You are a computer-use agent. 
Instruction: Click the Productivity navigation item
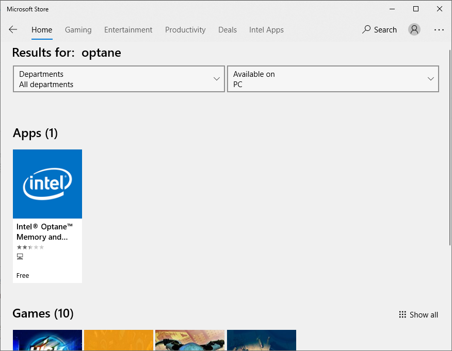point(185,29)
